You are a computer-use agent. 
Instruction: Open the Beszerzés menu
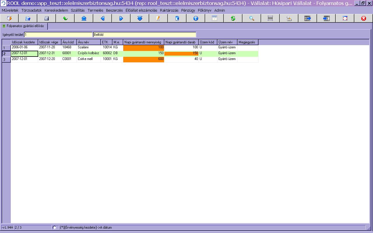[115, 10]
